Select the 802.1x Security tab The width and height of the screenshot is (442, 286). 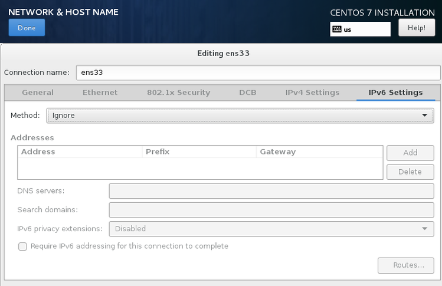coord(178,93)
